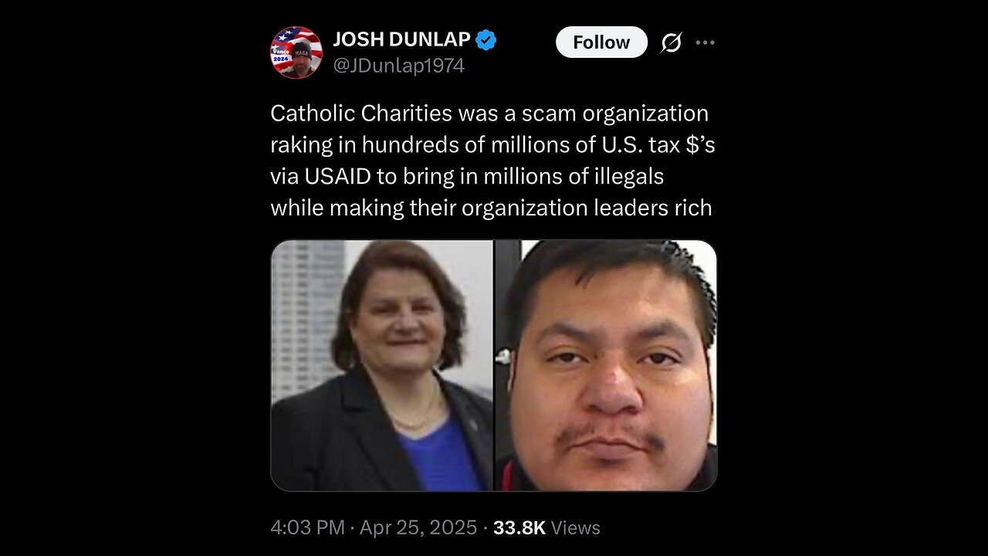Viewport: 988px width, 556px height.
Task: Click the blue verified checkmark badge
Action: [x=486, y=39]
